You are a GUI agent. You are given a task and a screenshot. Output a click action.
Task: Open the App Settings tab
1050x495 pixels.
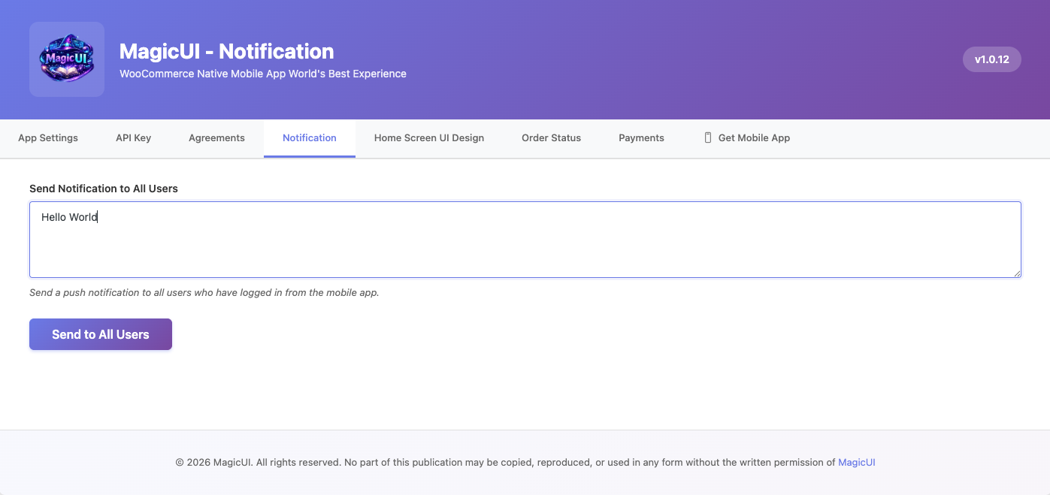tap(48, 138)
